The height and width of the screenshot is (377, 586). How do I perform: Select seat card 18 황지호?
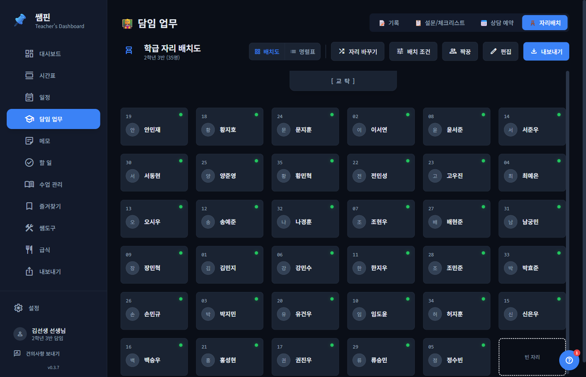(230, 127)
